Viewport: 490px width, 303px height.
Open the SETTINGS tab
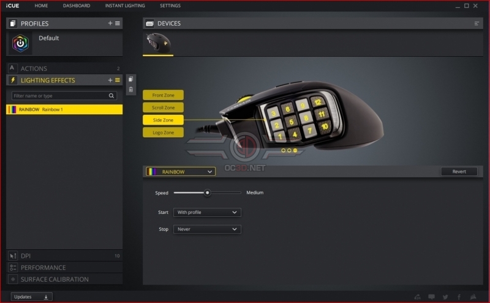tap(170, 5)
